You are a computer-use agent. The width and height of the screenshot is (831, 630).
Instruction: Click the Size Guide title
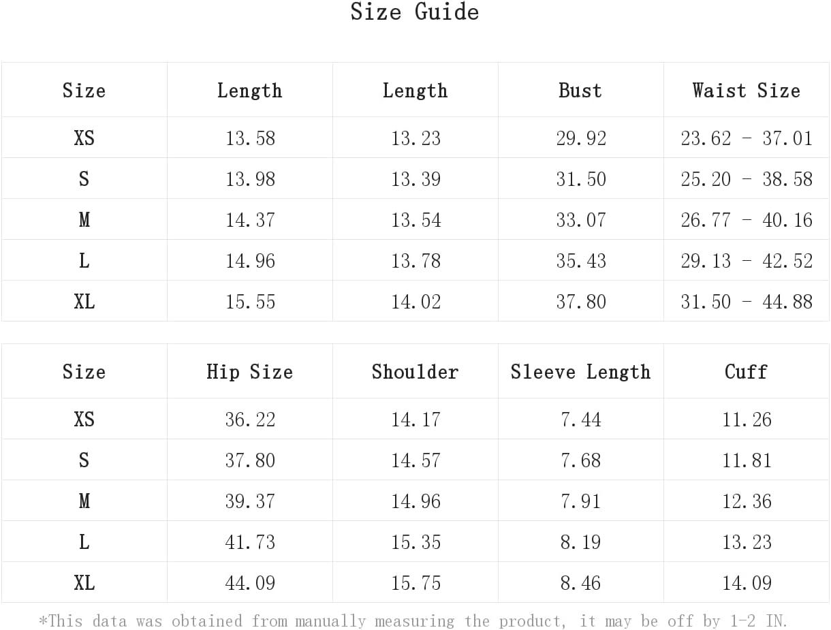click(415, 12)
